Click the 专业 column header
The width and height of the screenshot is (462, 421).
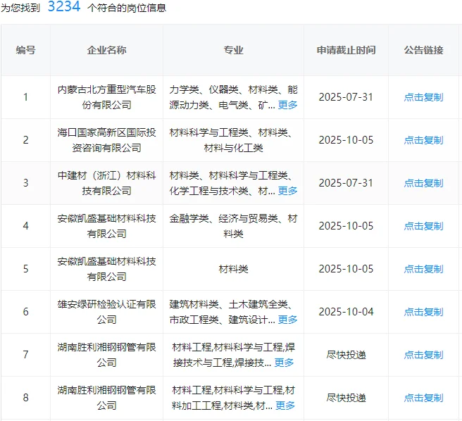point(233,50)
